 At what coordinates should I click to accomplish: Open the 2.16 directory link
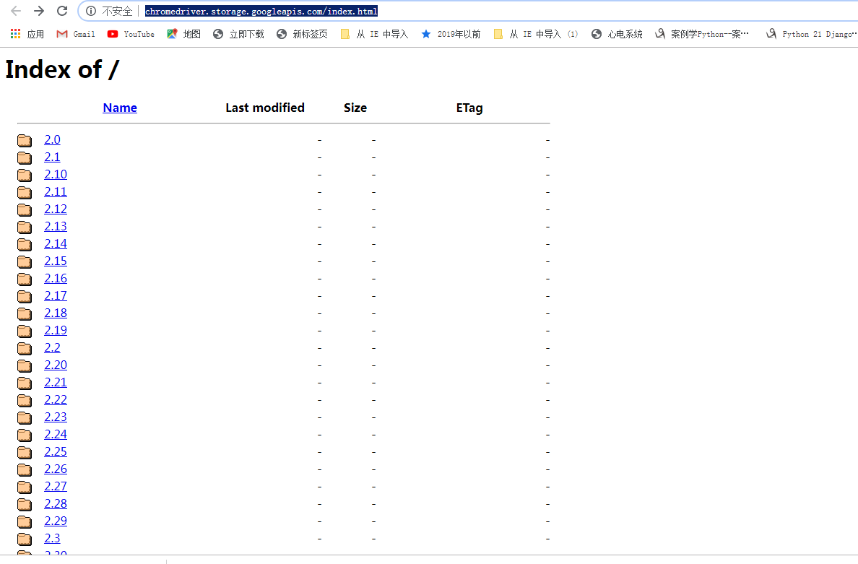coord(56,279)
